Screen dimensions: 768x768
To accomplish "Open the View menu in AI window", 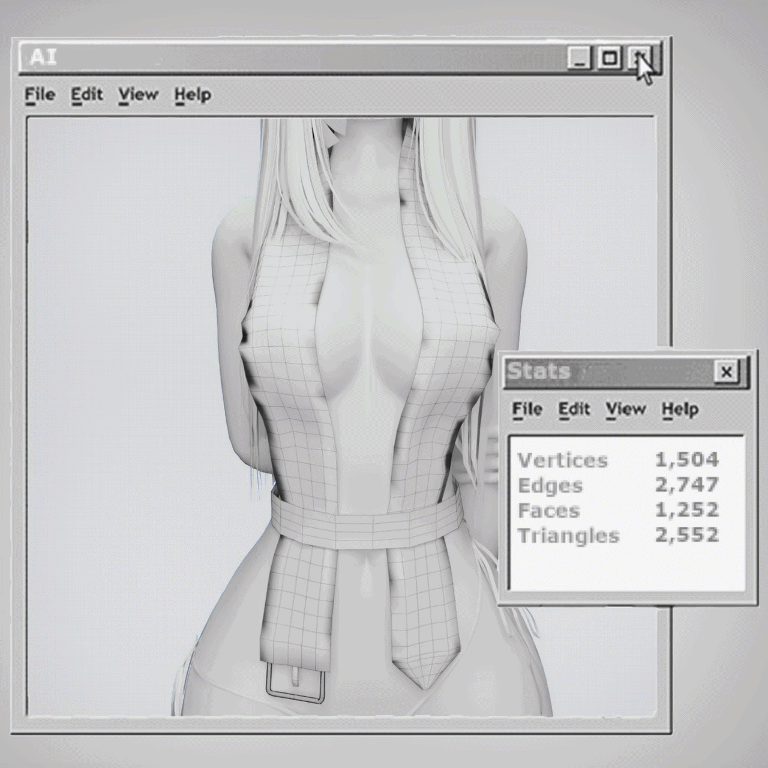I will point(138,95).
